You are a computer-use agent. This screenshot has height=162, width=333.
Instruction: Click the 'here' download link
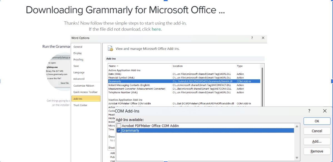pos(156,29)
